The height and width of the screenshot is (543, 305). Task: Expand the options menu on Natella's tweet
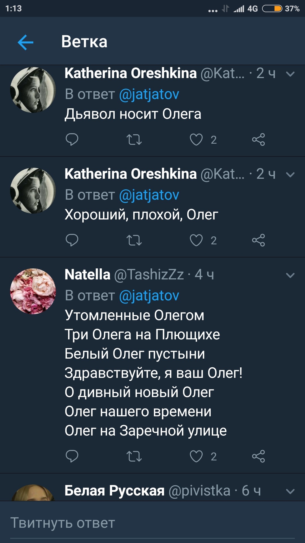coord(290,275)
